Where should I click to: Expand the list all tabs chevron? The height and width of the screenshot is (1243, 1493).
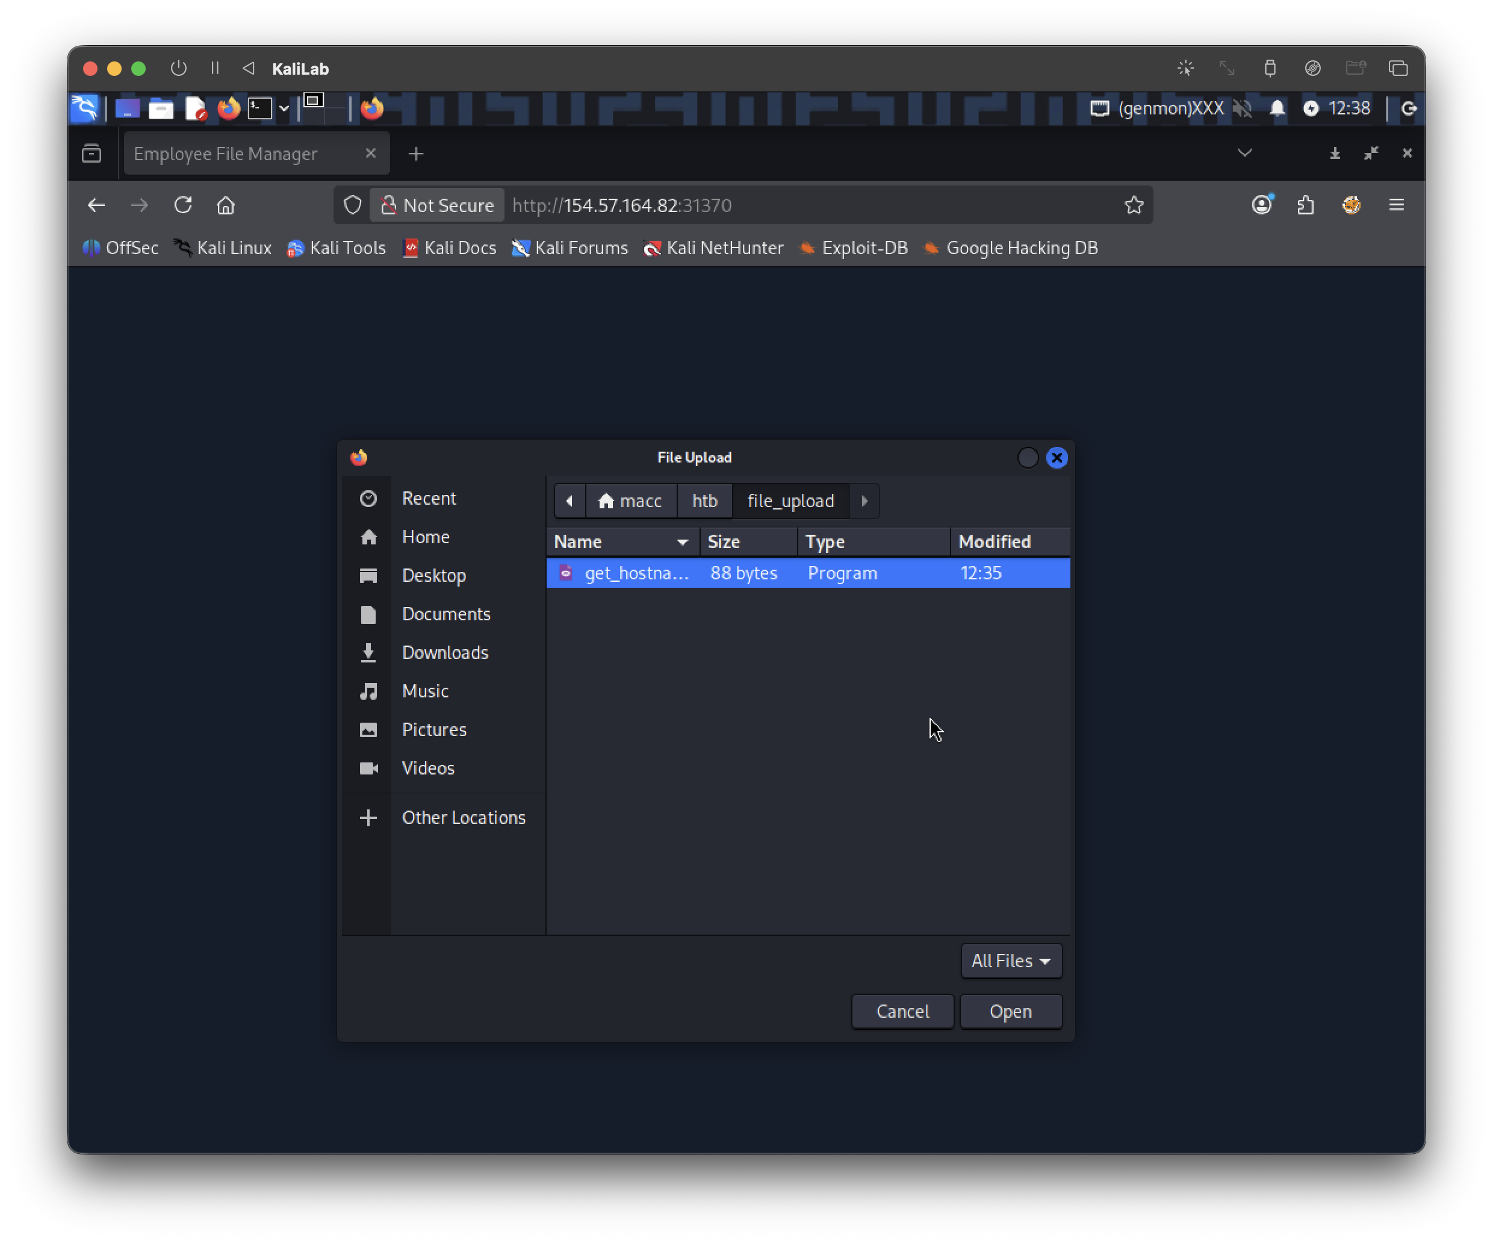coord(1244,153)
